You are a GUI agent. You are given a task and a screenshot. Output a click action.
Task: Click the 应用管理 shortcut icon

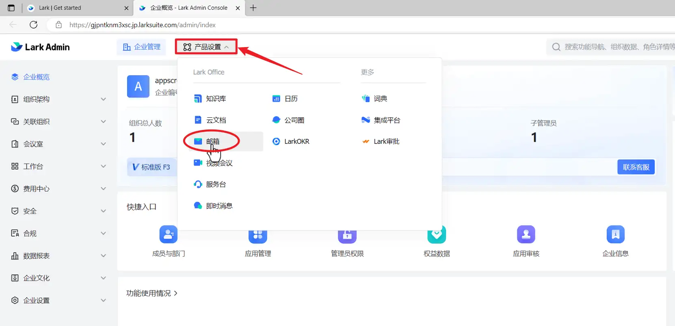tap(258, 236)
